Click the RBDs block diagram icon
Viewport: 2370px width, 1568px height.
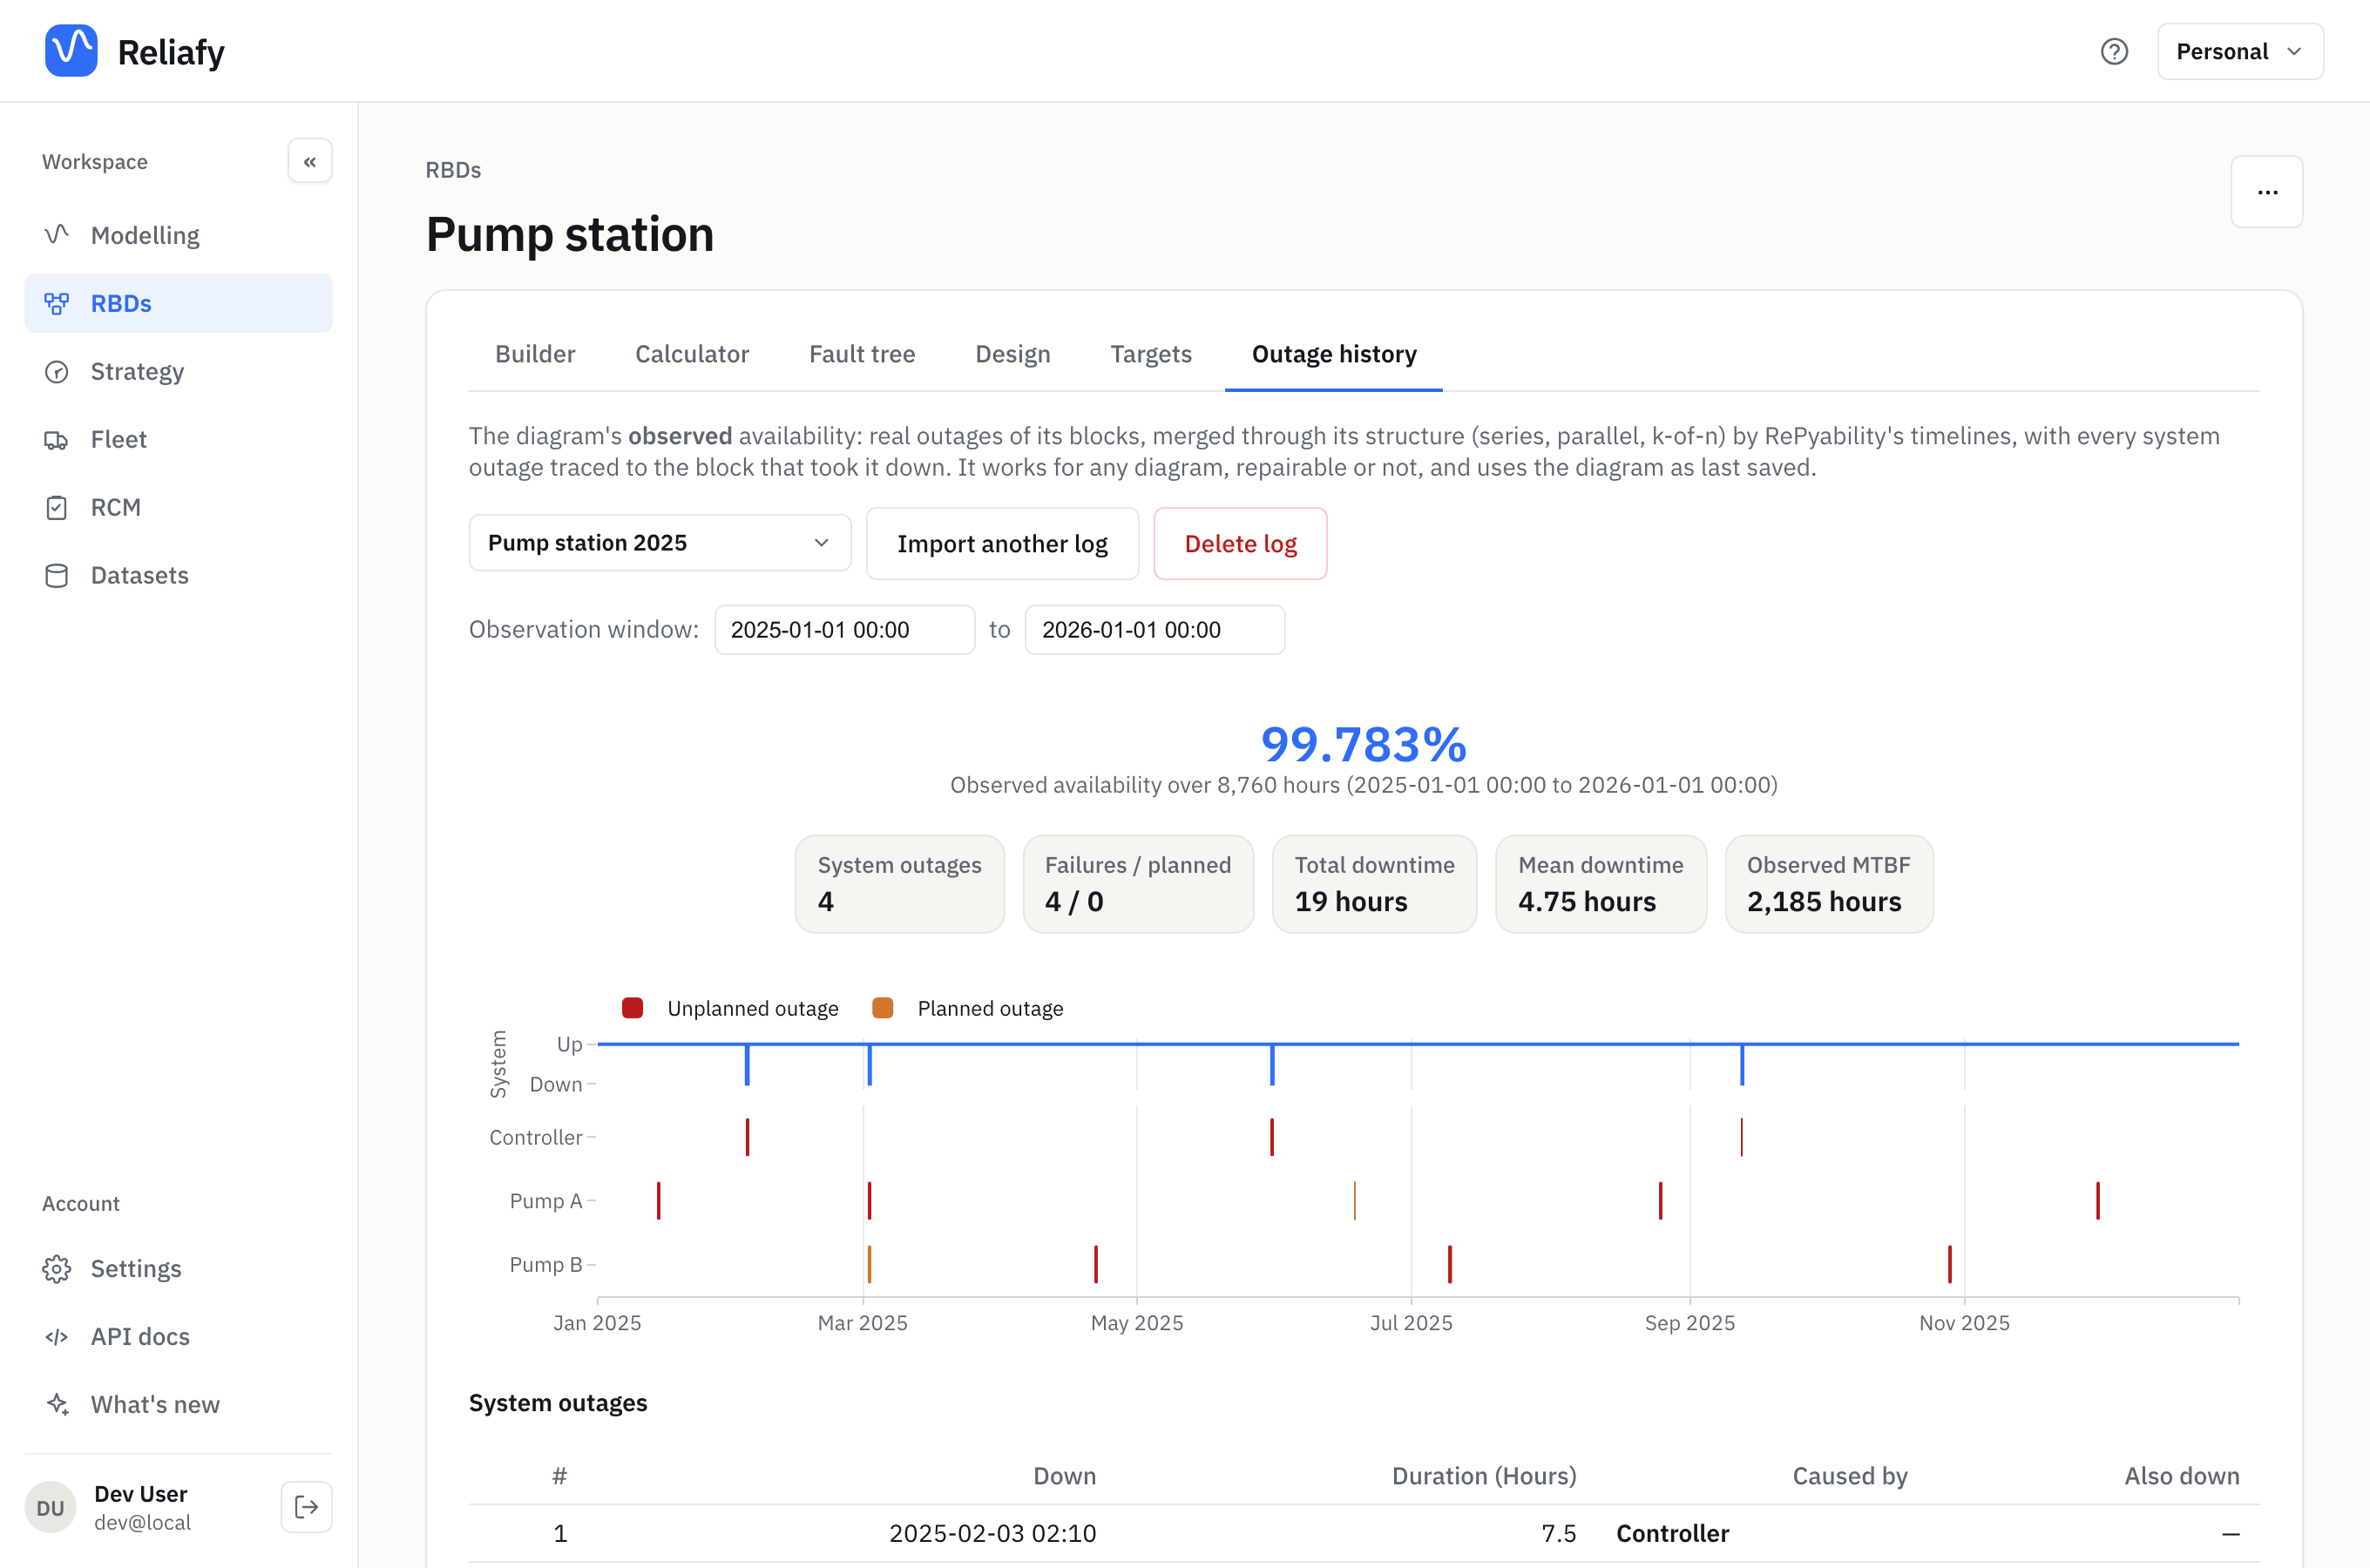57,303
